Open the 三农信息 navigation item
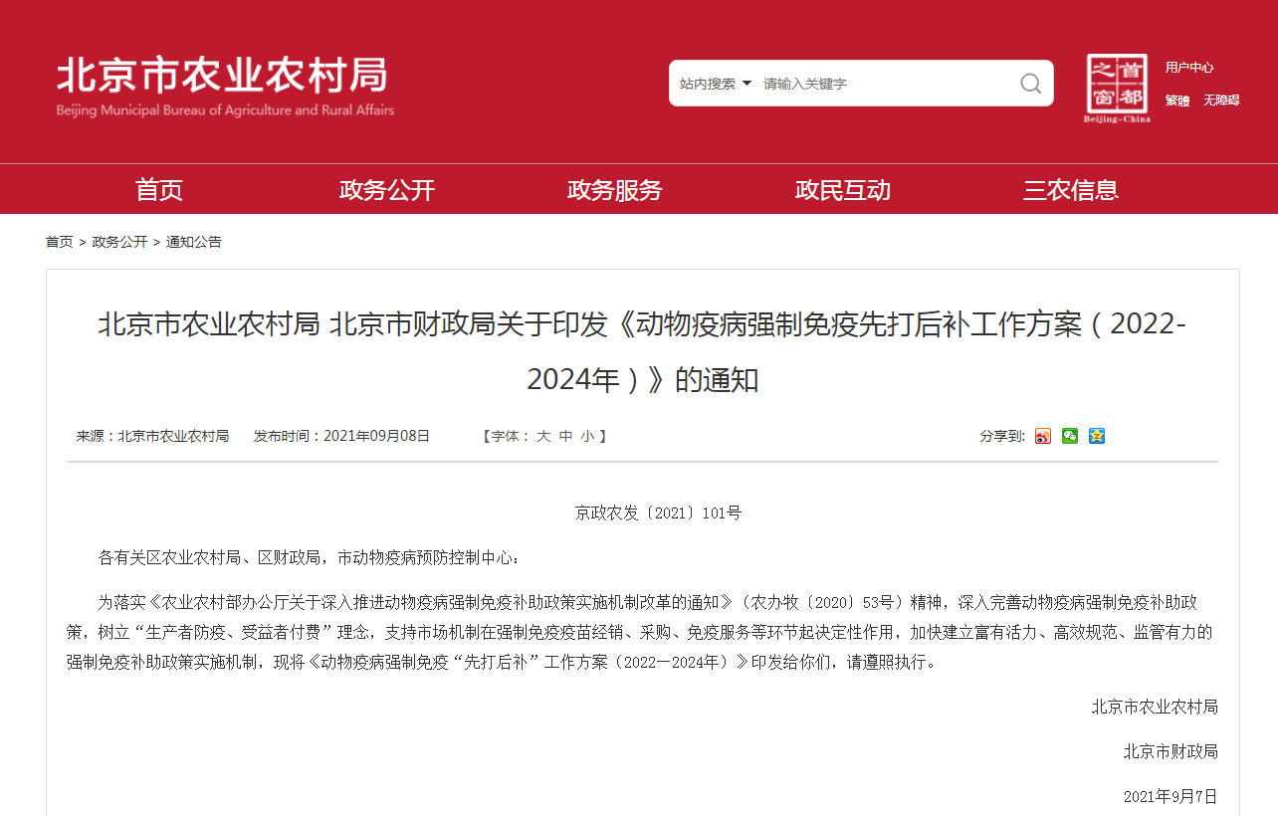 (1071, 189)
